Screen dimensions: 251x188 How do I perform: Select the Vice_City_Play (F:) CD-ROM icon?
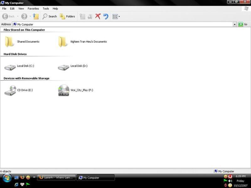64,90
